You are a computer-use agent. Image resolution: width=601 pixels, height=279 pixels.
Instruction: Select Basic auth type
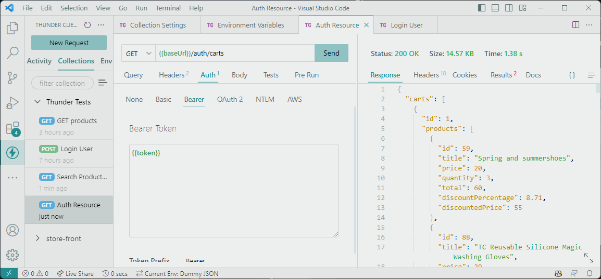(x=164, y=100)
